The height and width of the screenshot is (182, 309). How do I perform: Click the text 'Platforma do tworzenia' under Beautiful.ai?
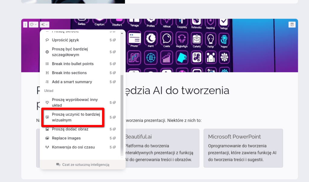tap(147, 146)
